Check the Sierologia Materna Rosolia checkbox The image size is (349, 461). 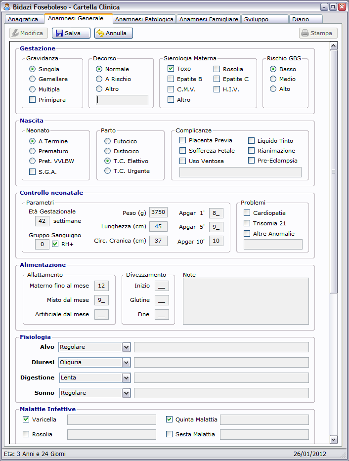coord(217,69)
